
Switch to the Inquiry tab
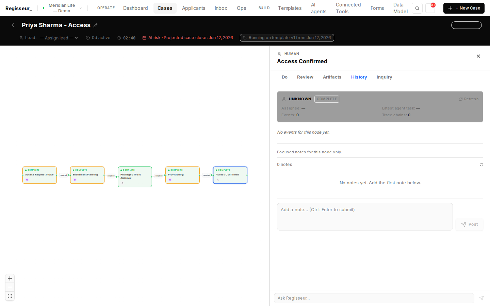[x=385, y=77]
